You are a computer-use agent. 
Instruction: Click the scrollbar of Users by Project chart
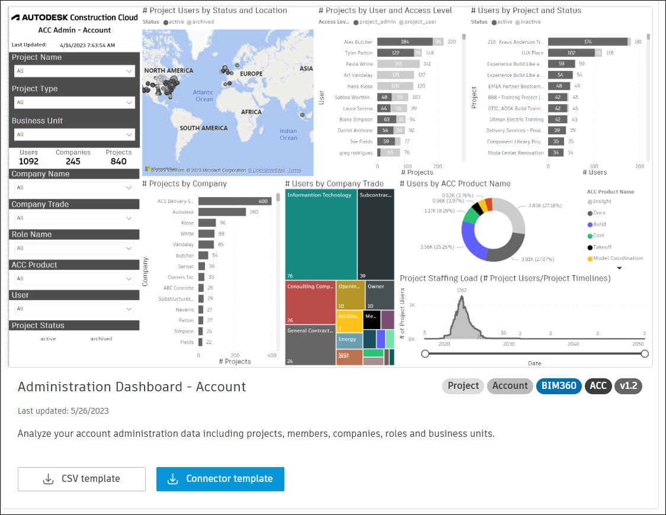pyautogui.click(x=648, y=37)
